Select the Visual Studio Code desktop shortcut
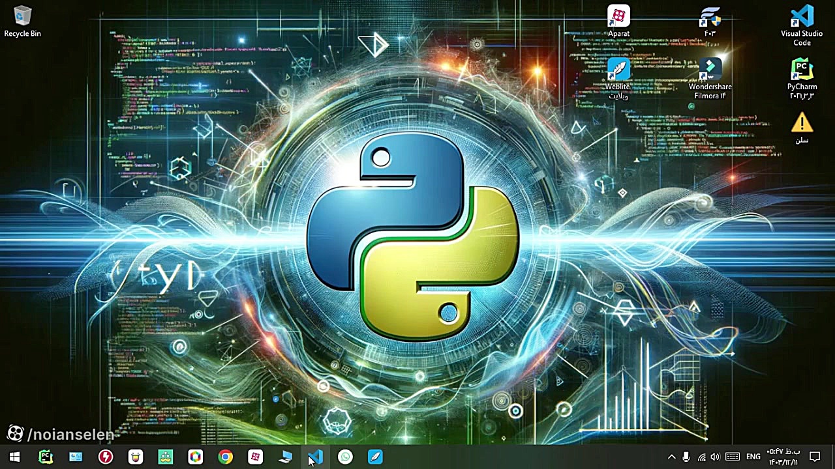 click(802, 26)
